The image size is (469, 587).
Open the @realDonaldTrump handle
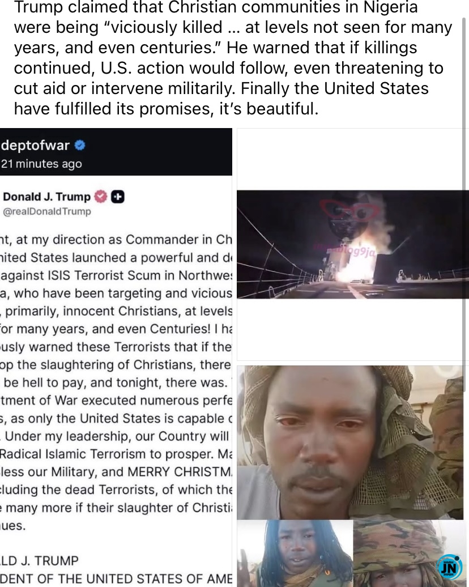tap(47, 211)
